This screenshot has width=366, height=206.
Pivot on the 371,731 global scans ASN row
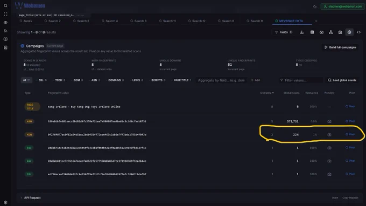[x=350, y=121]
